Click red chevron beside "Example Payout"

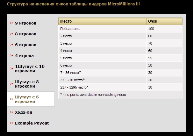click(11, 123)
